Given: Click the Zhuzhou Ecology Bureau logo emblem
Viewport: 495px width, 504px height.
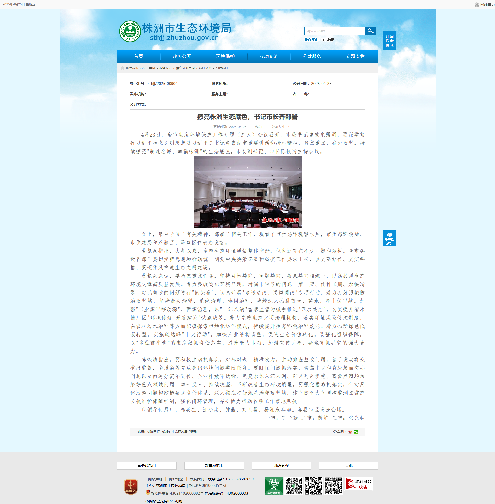Looking at the screenshot, I should [130, 31].
